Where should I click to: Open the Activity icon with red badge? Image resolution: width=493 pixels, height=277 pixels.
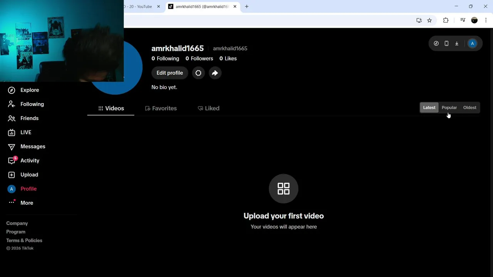click(12, 160)
